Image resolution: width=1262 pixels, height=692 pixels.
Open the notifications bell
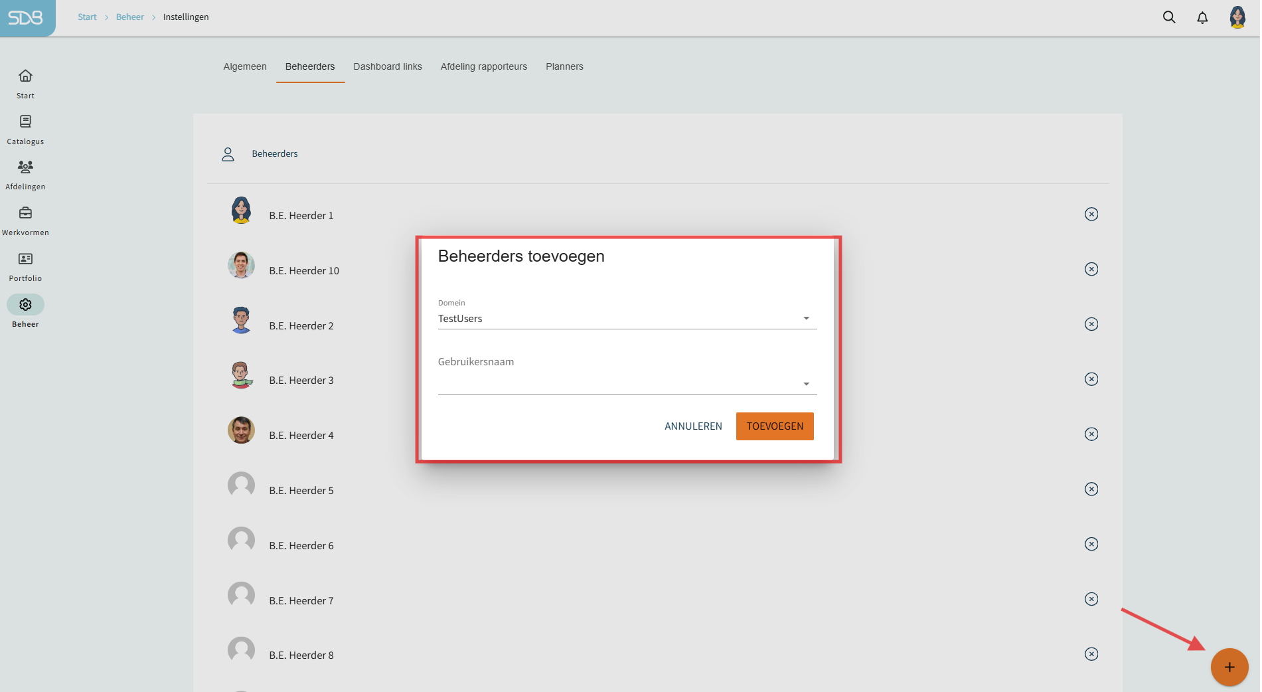coord(1202,17)
